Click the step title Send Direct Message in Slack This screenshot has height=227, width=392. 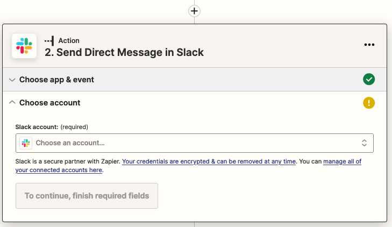(124, 53)
